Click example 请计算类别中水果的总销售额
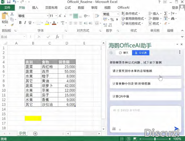Screen dimensions: 185x141 coord(145,71)
